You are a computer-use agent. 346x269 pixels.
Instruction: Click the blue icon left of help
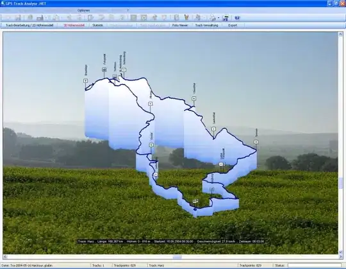coord(226,18)
